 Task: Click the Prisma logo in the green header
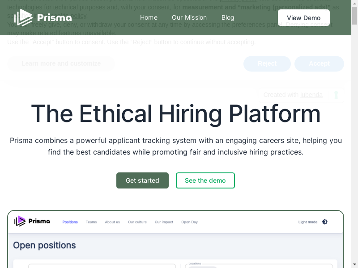pyautogui.click(x=43, y=17)
